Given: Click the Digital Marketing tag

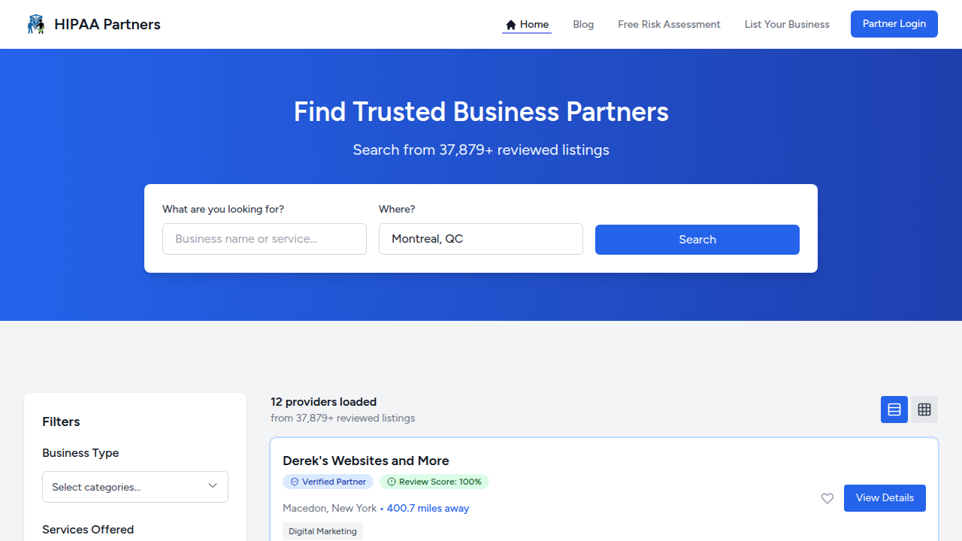Looking at the screenshot, I should pos(322,531).
